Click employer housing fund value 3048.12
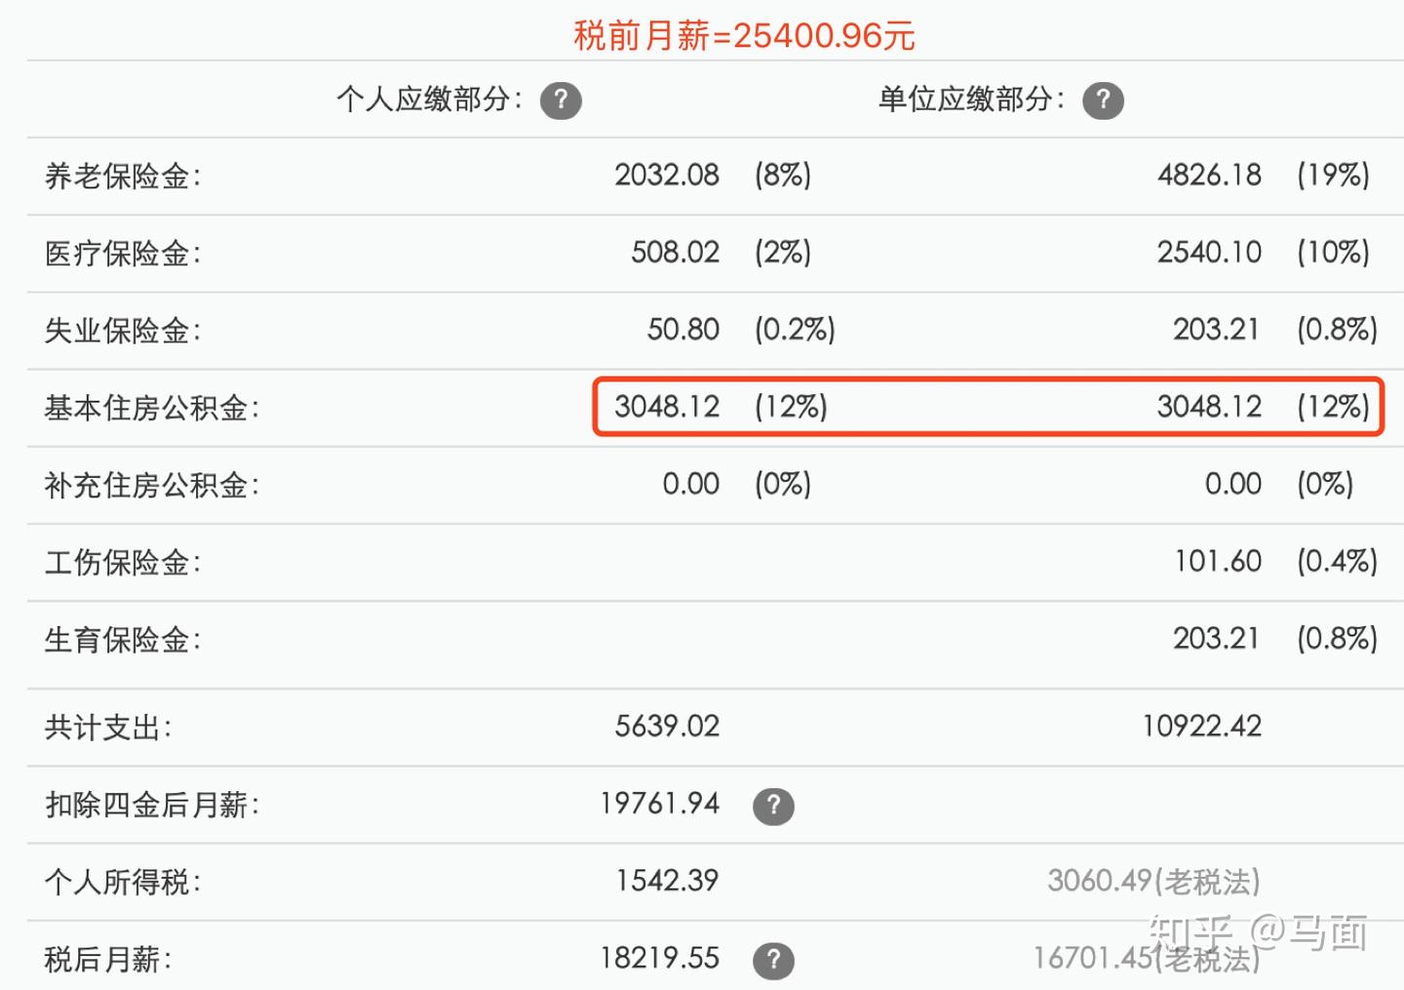Image resolution: width=1404 pixels, height=990 pixels. tap(1209, 407)
